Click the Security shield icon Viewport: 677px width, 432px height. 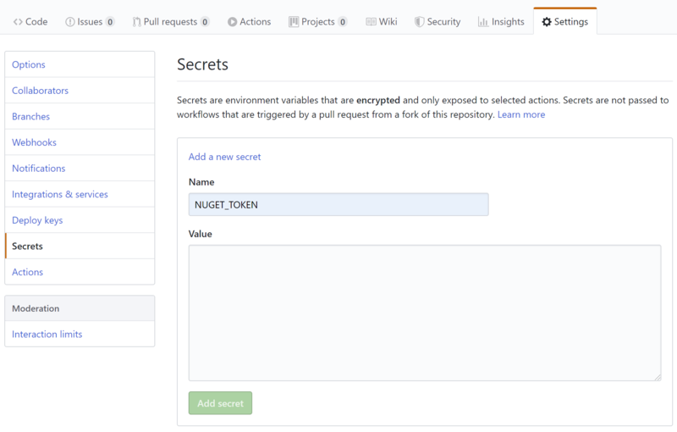tap(419, 22)
